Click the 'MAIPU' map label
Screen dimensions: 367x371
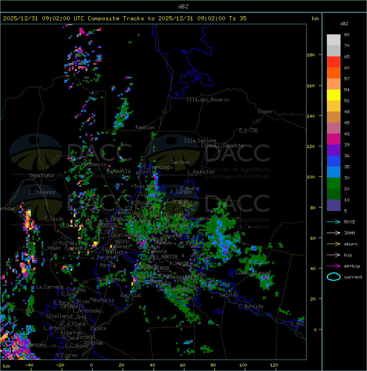click(x=122, y=242)
